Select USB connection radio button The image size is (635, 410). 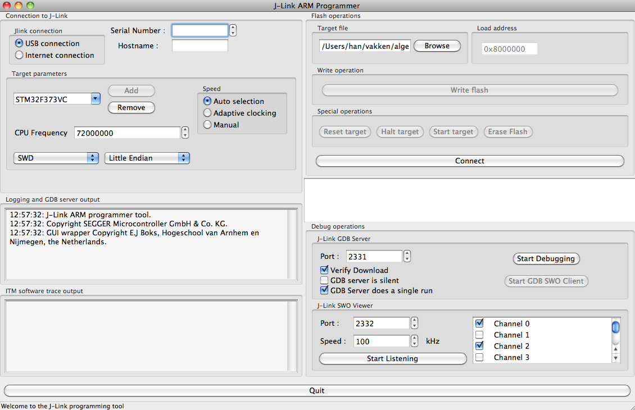click(x=19, y=43)
